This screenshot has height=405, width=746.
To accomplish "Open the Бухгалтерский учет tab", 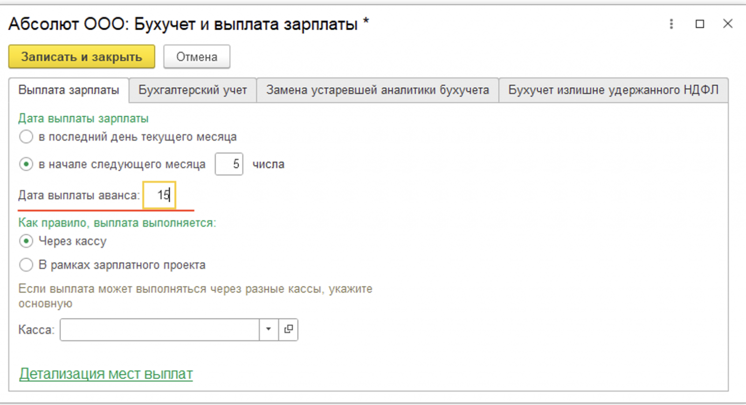I will click(x=193, y=90).
